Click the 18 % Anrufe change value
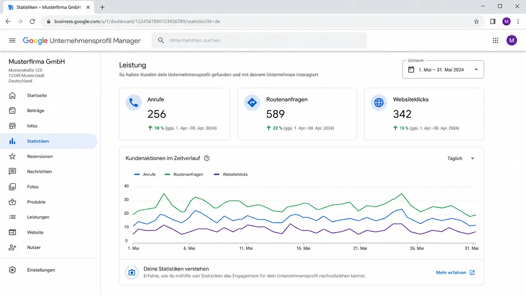The height and width of the screenshot is (296, 526). coord(159,128)
